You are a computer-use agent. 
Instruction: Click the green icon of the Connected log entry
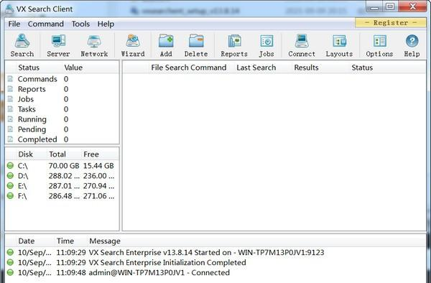click(10, 272)
